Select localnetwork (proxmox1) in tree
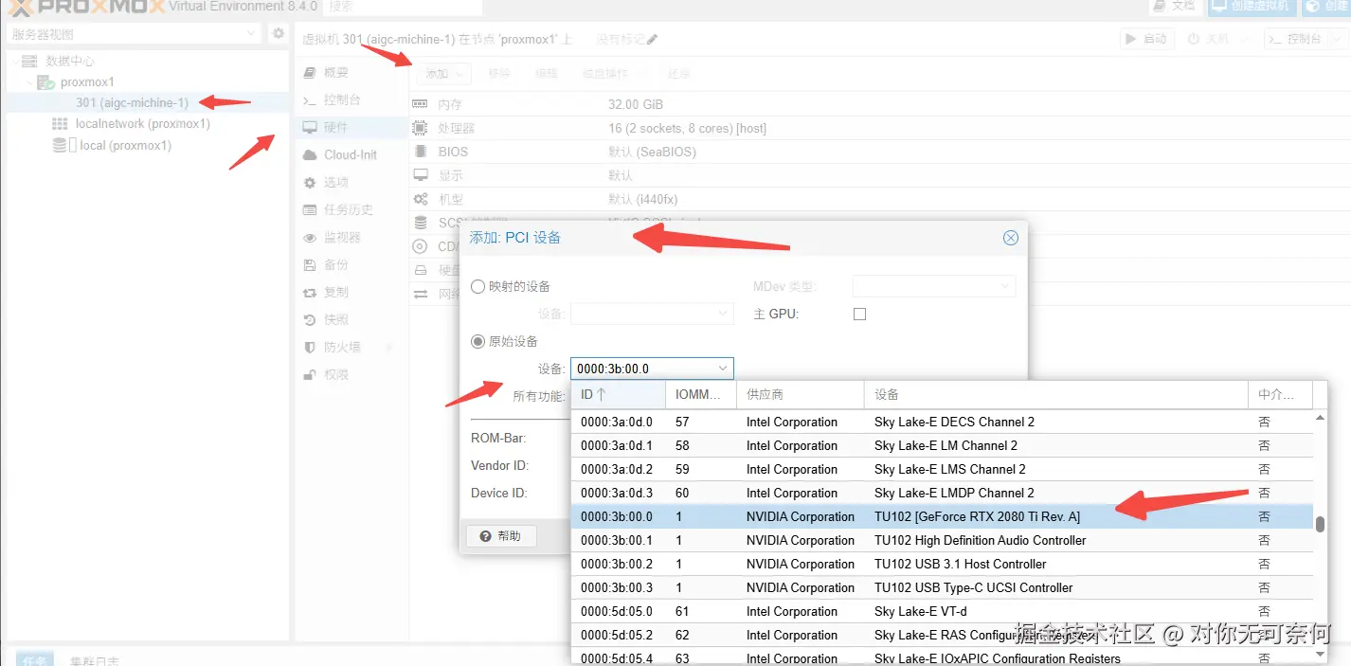Screen dimensions: 1351x666 (143, 123)
